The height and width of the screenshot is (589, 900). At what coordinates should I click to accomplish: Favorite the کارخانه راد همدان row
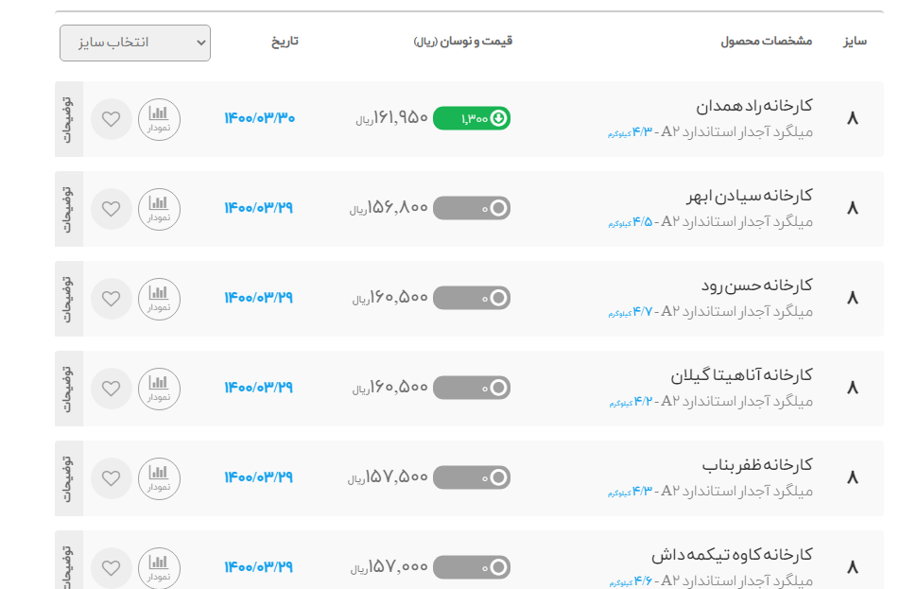point(112,119)
